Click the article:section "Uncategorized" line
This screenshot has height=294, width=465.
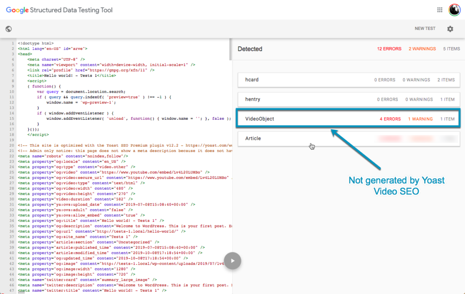(89, 242)
